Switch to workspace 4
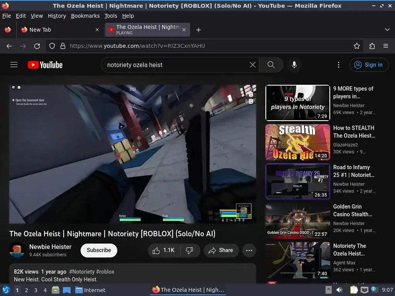 45,290
